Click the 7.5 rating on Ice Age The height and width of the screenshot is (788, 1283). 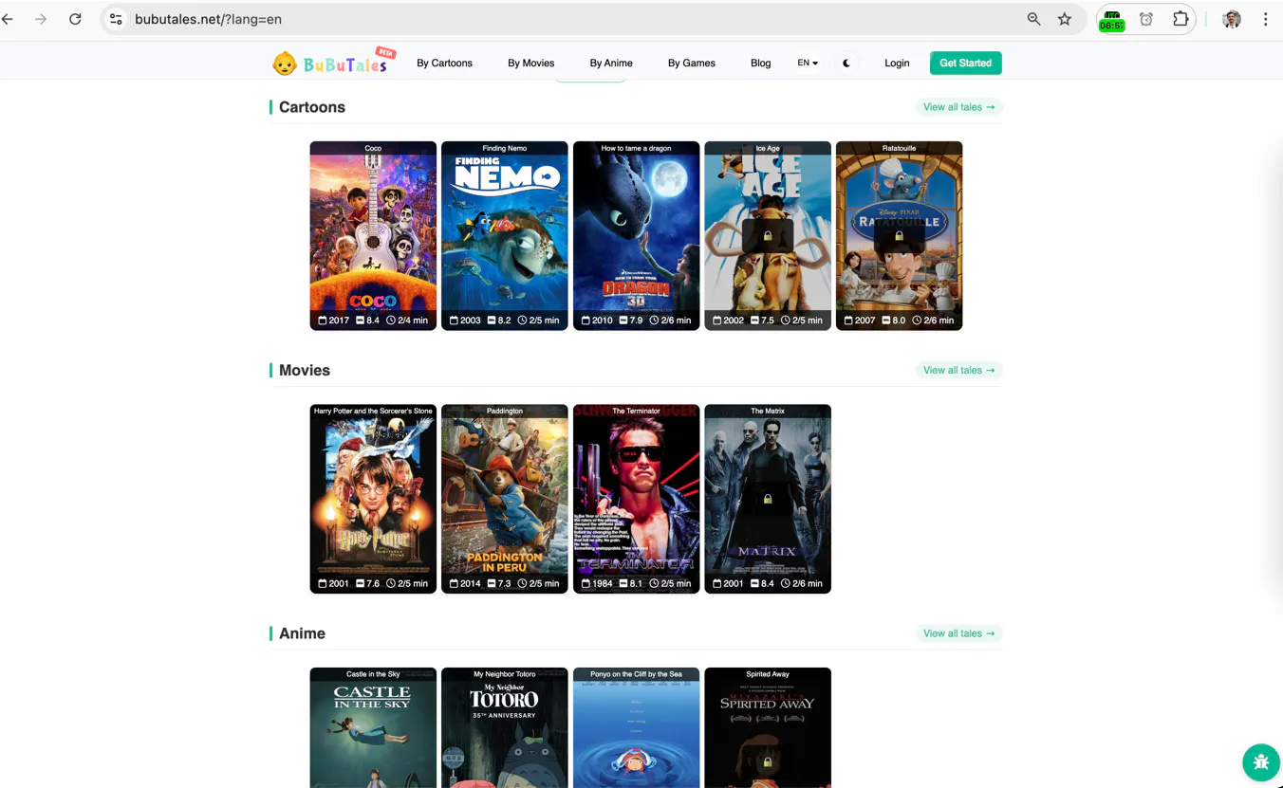click(762, 321)
